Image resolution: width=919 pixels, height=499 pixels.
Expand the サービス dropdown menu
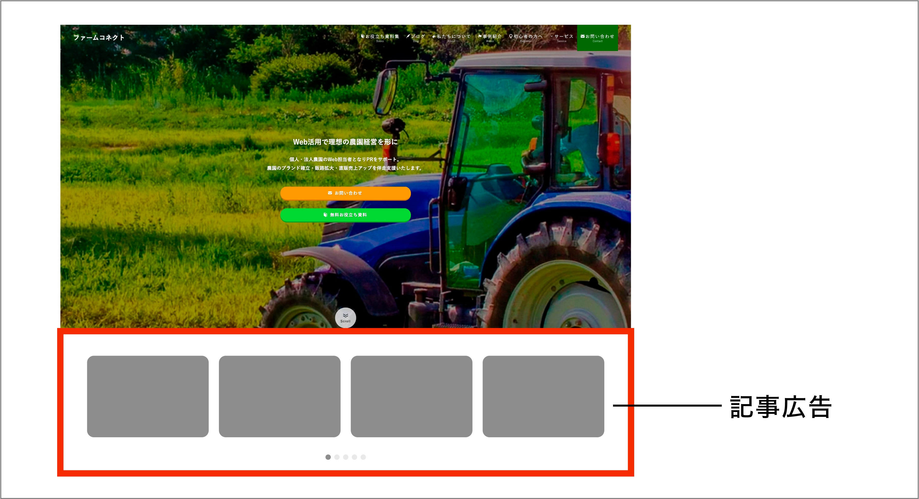coord(564,36)
